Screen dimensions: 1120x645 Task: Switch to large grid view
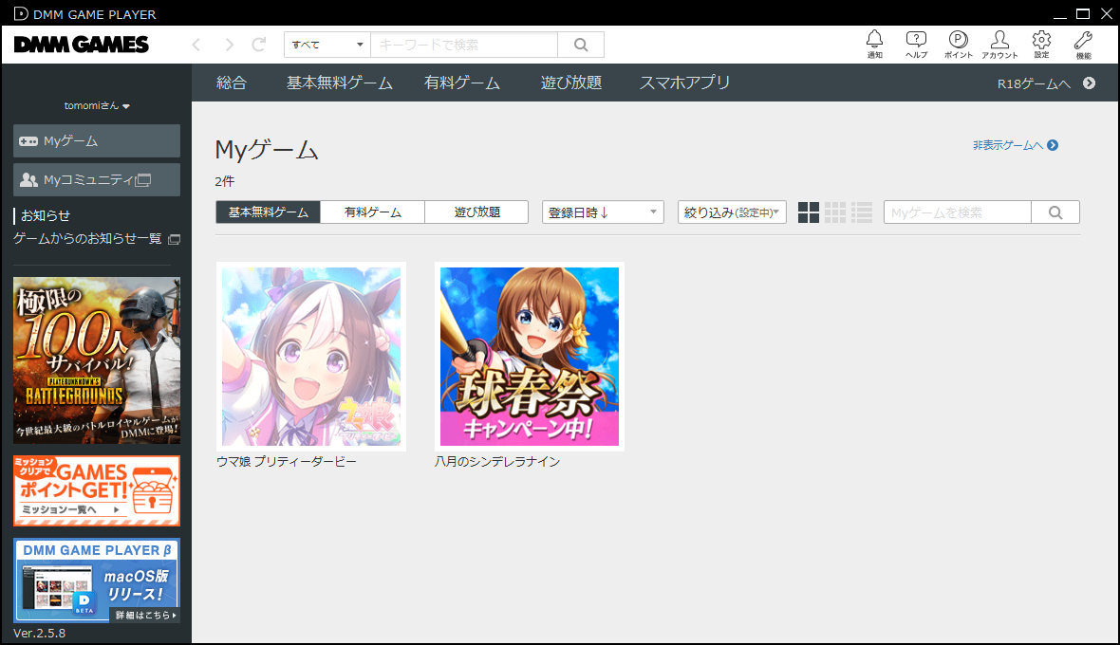(x=809, y=212)
